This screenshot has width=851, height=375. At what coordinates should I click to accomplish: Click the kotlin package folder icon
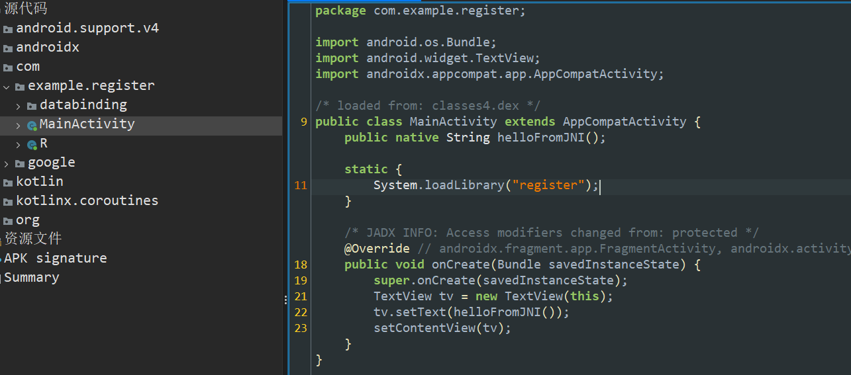(x=8, y=183)
